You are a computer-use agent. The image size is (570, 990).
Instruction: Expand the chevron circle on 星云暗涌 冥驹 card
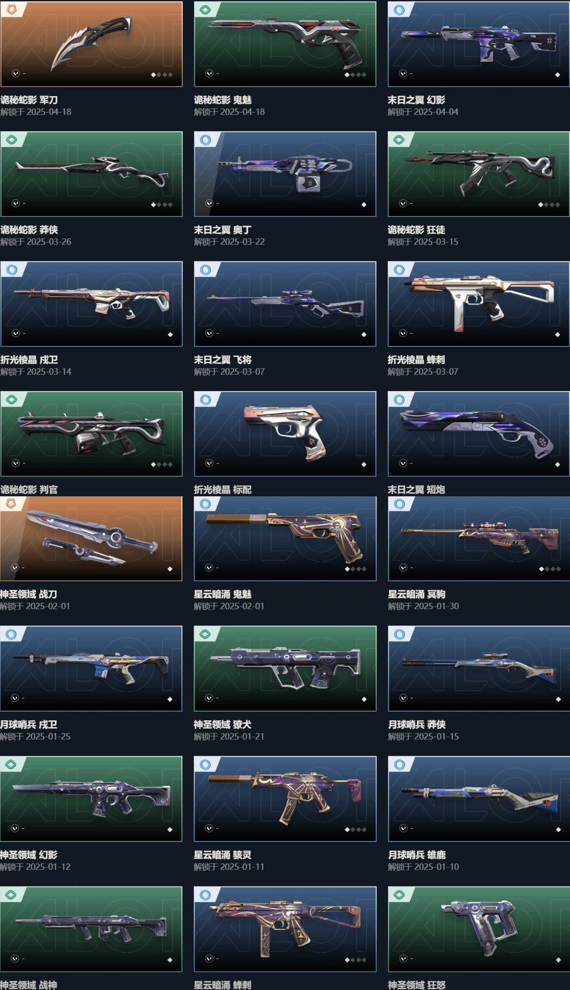coord(403,568)
